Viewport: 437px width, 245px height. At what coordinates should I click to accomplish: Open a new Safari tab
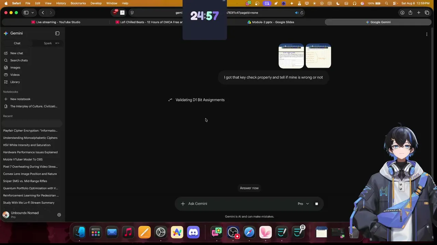tap(419, 13)
